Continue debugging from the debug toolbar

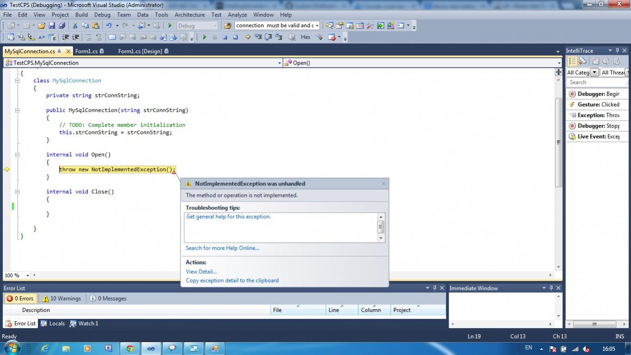(205, 37)
